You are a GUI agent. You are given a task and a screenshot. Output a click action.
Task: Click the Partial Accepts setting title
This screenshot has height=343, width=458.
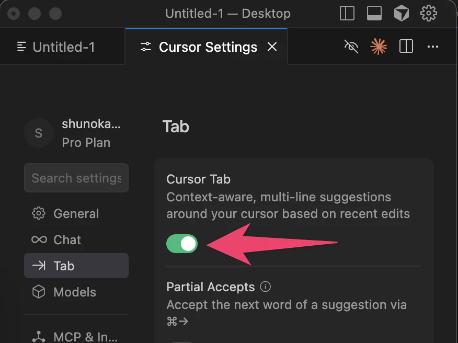tap(210, 287)
